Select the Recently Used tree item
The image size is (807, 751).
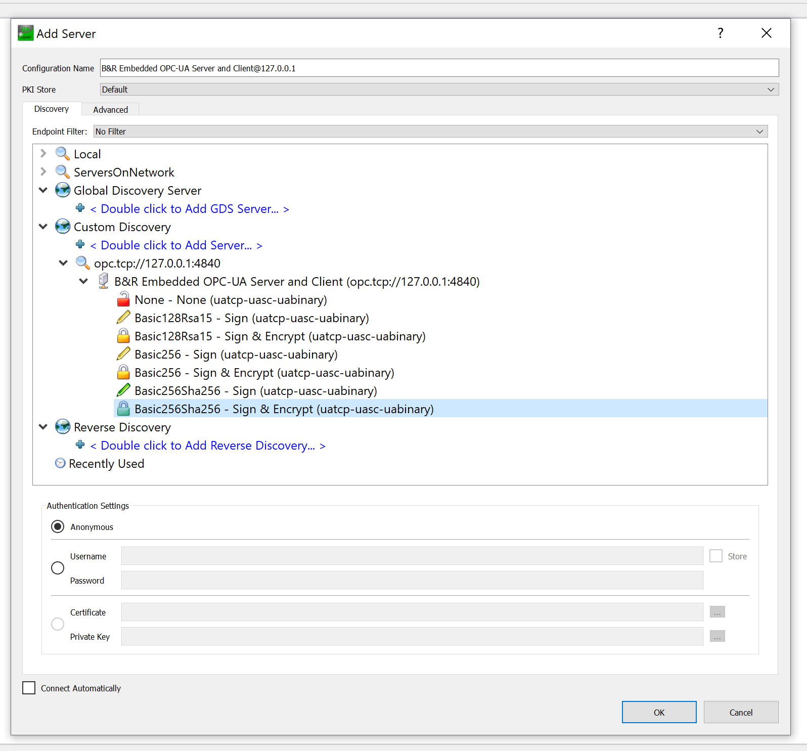(x=107, y=464)
